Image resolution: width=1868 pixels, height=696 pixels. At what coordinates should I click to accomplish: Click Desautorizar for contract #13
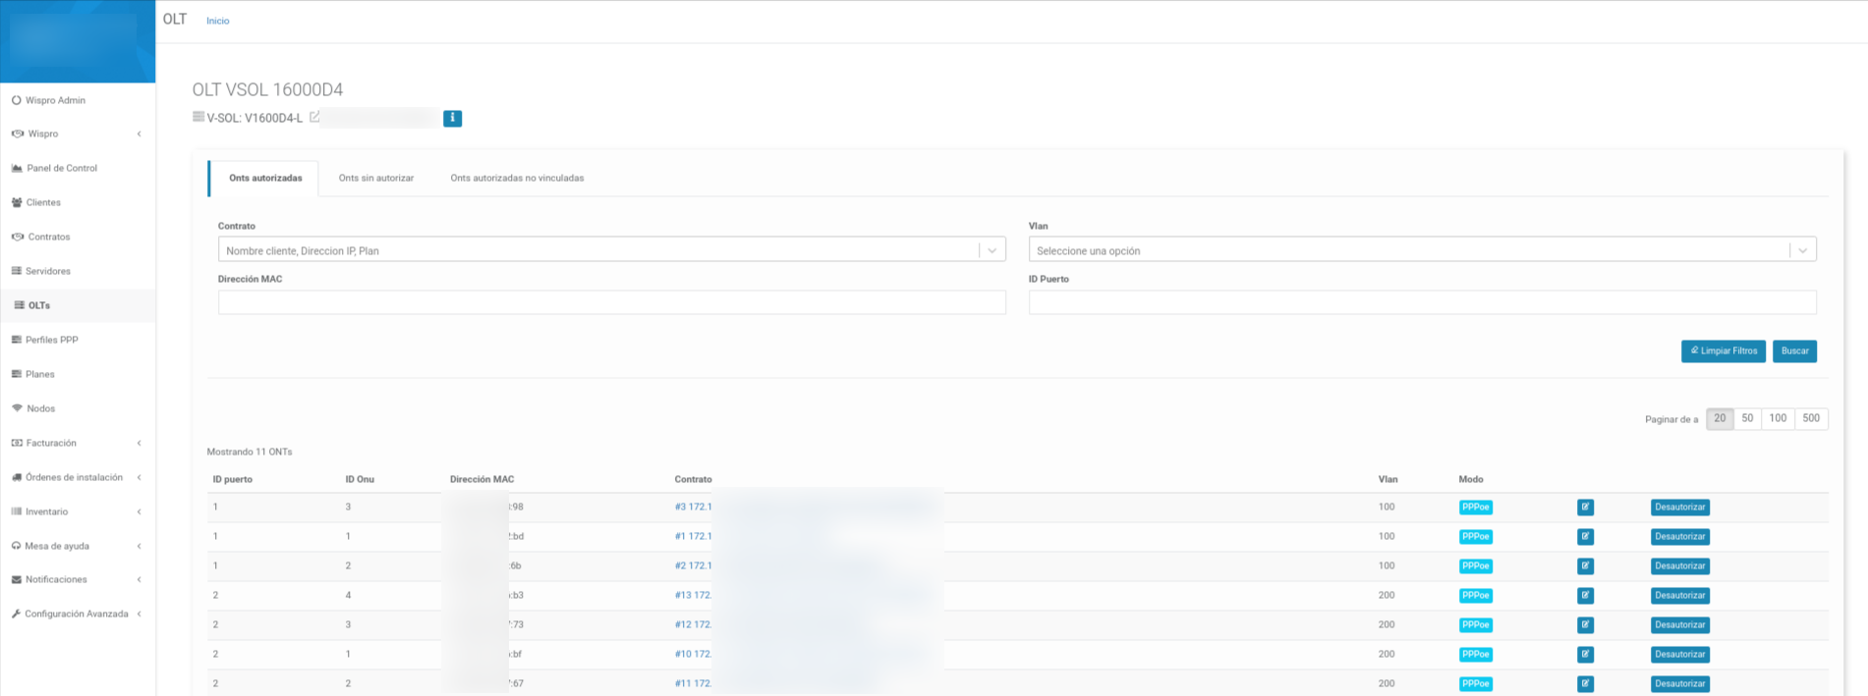click(x=1679, y=596)
